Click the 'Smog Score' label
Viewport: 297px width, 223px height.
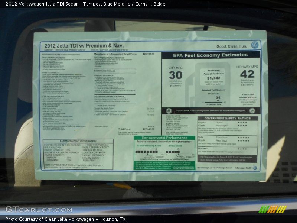175,146
